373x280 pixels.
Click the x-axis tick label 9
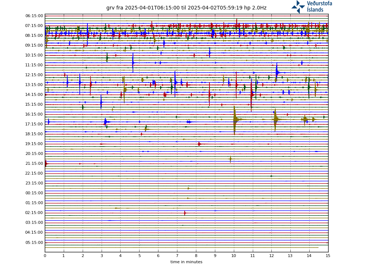215,256
